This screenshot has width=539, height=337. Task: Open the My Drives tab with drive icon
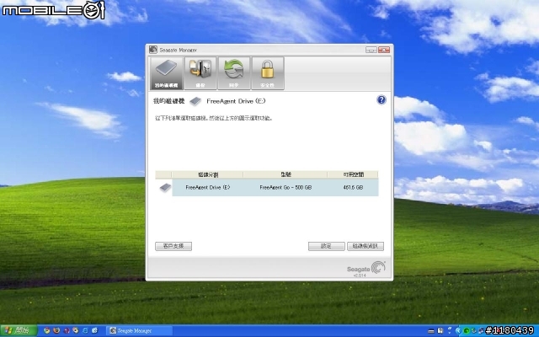tap(167, 73)
